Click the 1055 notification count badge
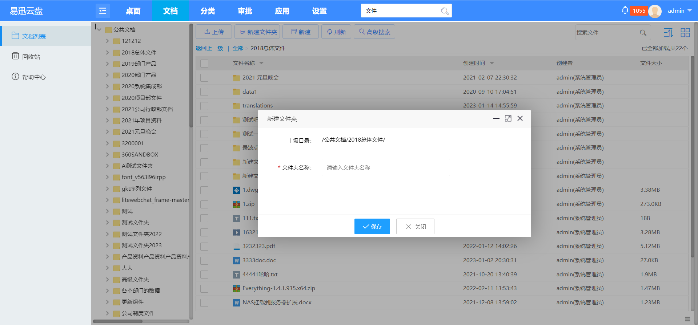The image size is (698, 325). (x=639, y=11)
